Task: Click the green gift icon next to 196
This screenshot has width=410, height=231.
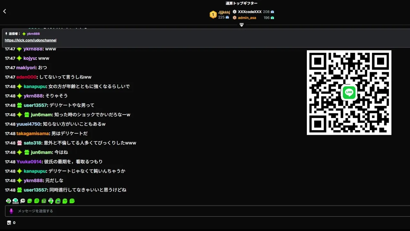Action: point(272,18)
